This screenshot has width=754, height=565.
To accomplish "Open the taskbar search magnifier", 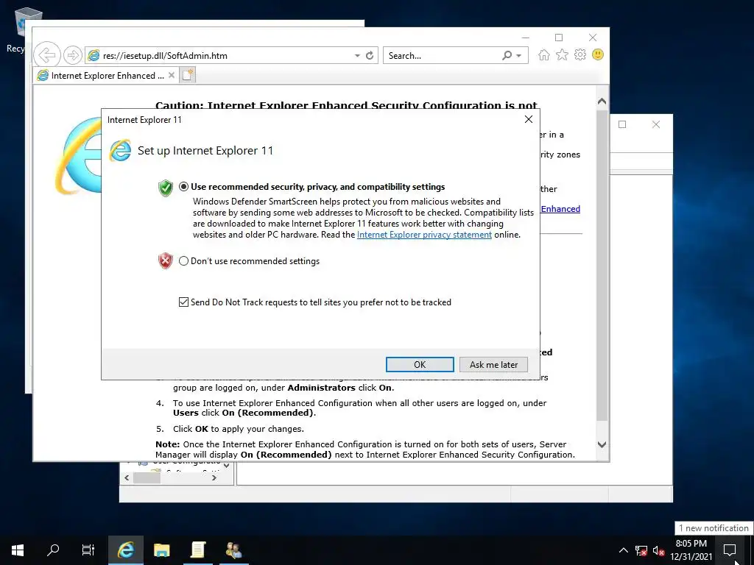I will click(x=53, y=550).
